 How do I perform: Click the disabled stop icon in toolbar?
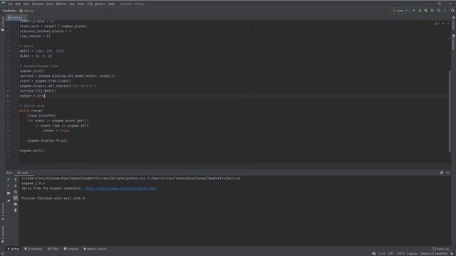pyautogui.click(x=445, y=11)
